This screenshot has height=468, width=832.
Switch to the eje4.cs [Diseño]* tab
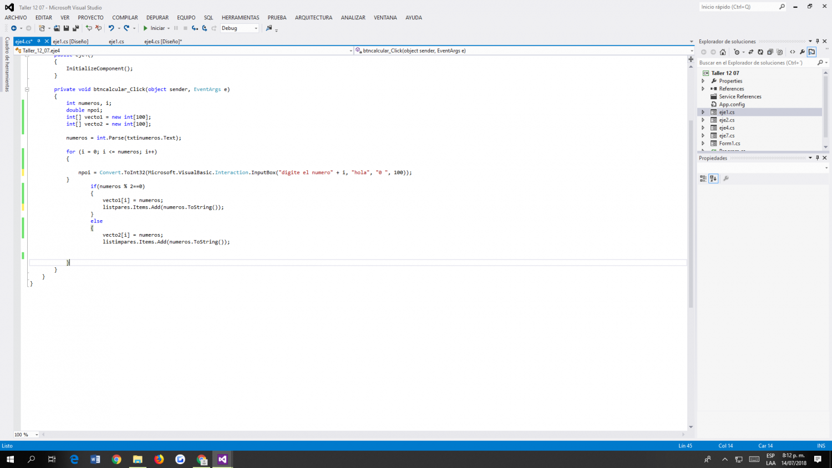coord(163,42)
